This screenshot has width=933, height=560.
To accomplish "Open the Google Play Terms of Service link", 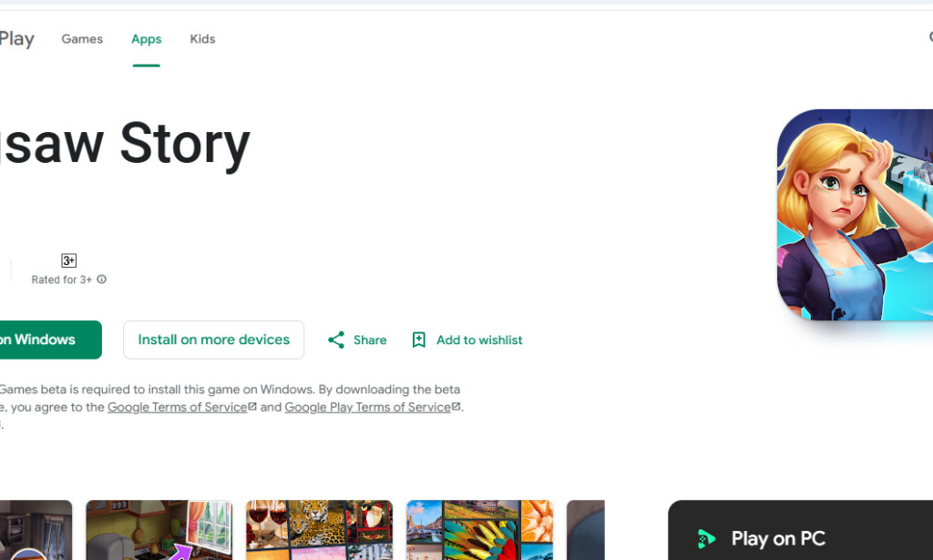I will 366,407.
